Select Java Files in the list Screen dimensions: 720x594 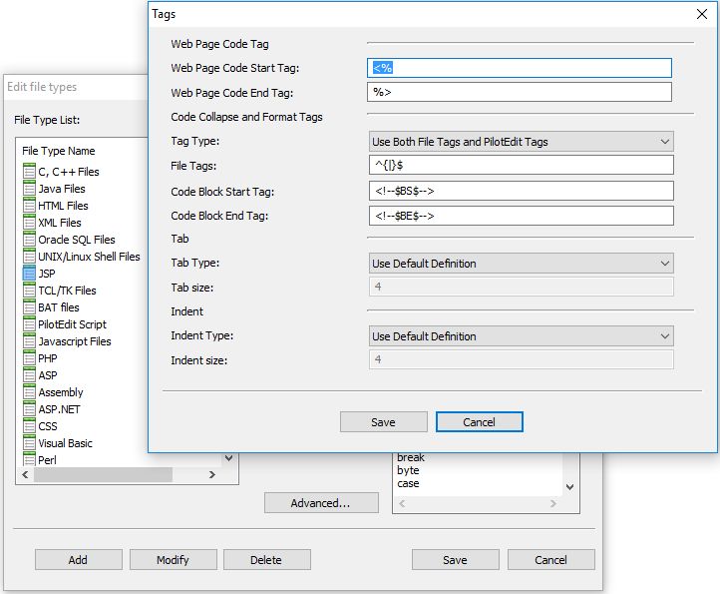[x=62, y=189]
